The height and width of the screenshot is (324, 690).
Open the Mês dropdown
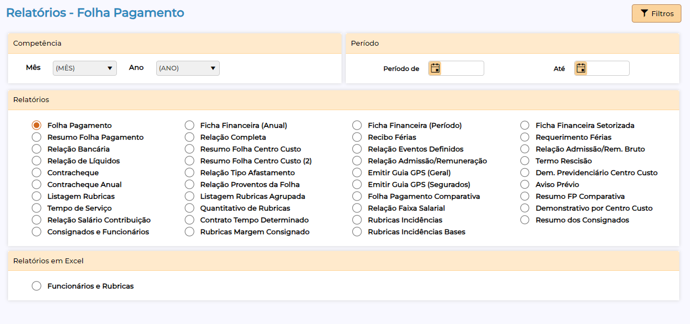(85, 68)
